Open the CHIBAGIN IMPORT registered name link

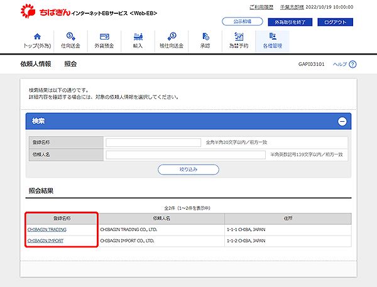(45, 241)
